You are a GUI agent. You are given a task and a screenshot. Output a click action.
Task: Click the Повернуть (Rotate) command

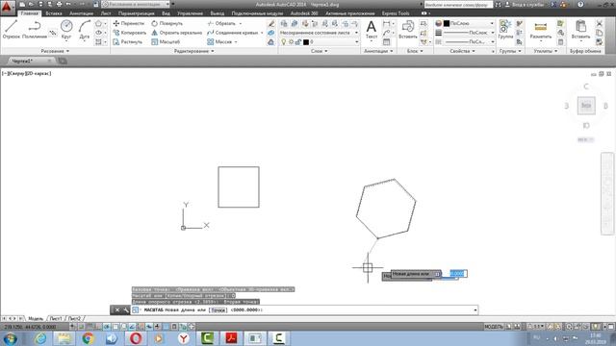[167, 23]
